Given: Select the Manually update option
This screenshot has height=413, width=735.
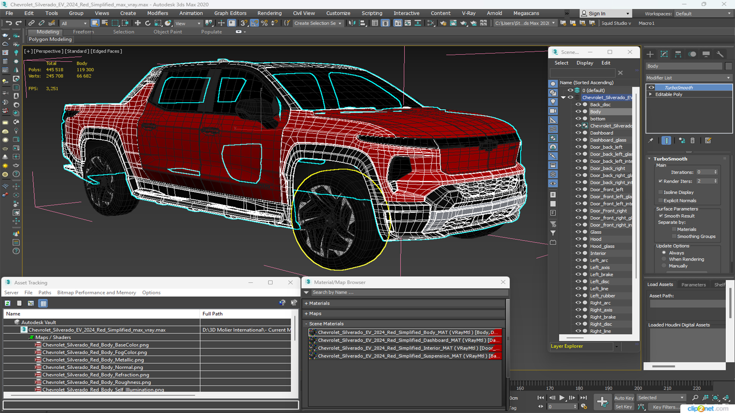Looking at the screenshot, I should pos(664,266).
